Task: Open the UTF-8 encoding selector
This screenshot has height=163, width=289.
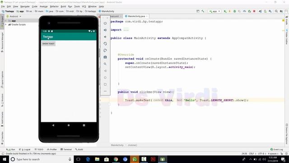Action: pos(262,153)
